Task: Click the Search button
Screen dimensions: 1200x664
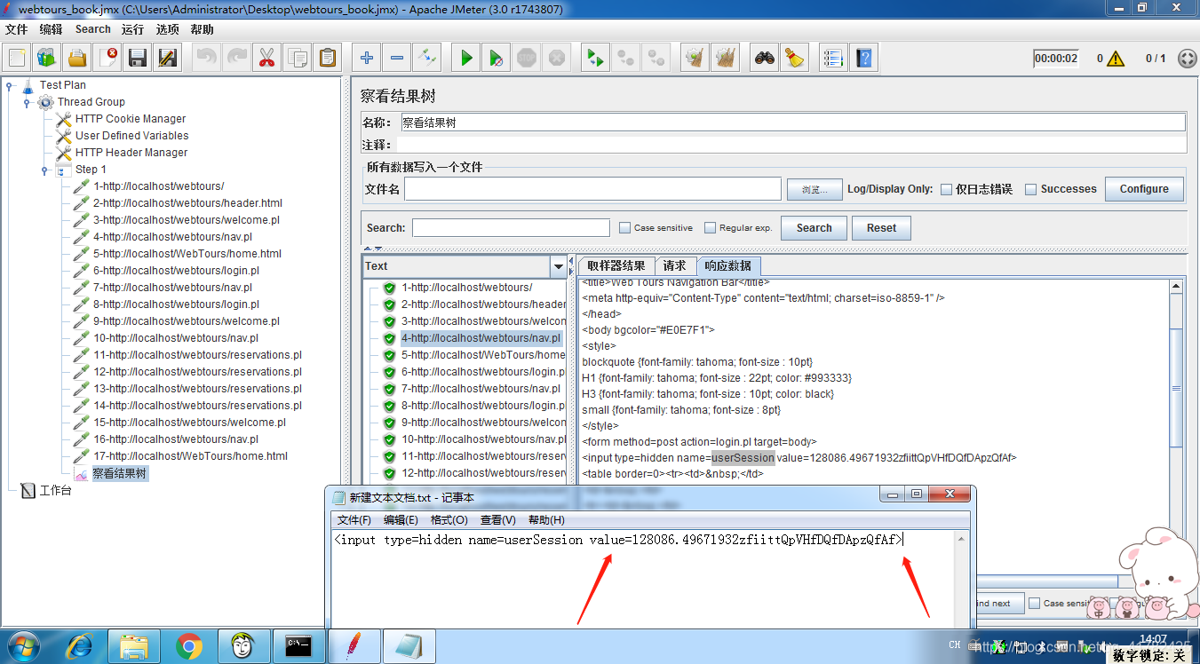Action: (815, 228)
